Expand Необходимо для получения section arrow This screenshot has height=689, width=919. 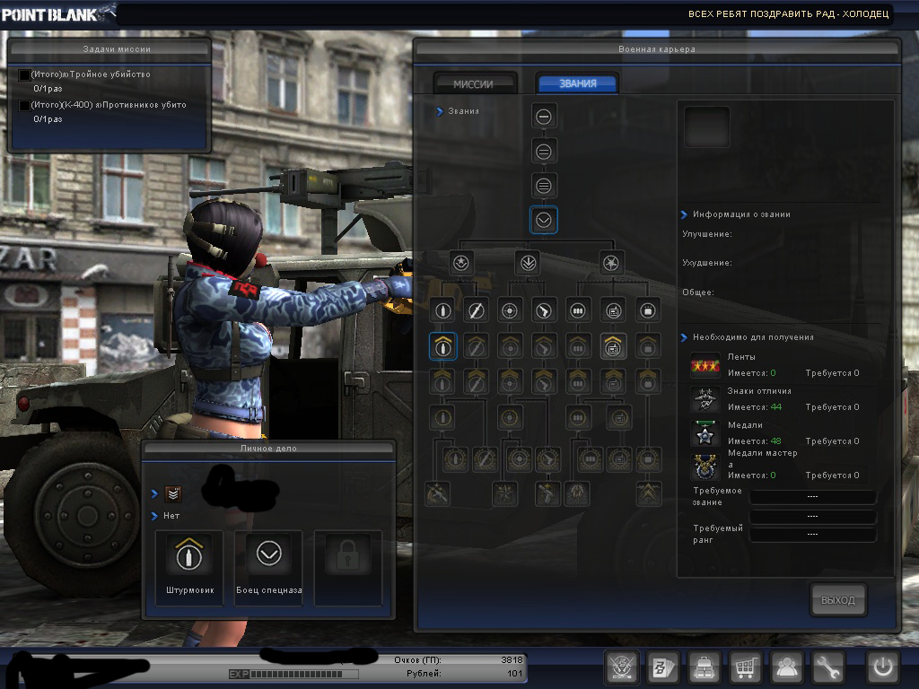(684, 337)
